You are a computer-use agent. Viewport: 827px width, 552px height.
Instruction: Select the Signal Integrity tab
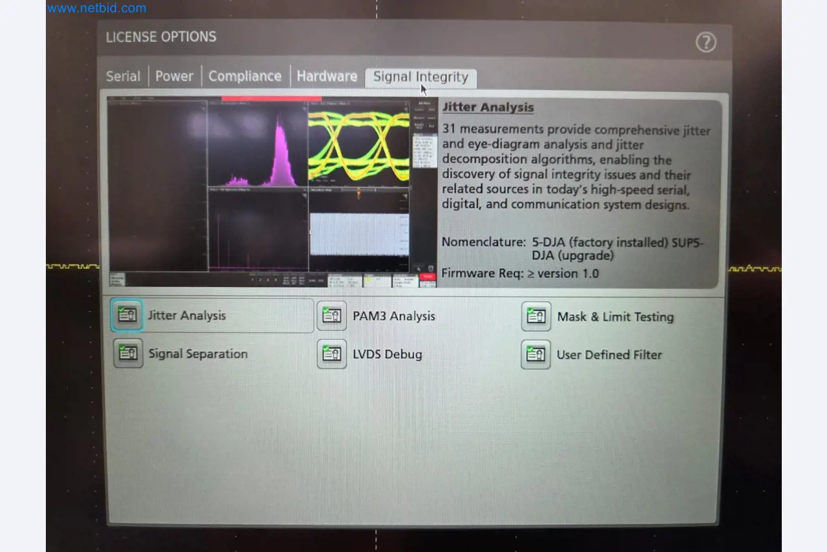[421, 77]
